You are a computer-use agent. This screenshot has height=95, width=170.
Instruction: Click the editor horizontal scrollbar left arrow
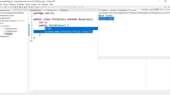35,91
